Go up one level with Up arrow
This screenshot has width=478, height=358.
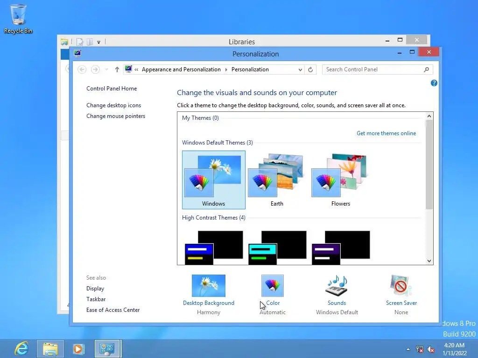tap(117, 69)
